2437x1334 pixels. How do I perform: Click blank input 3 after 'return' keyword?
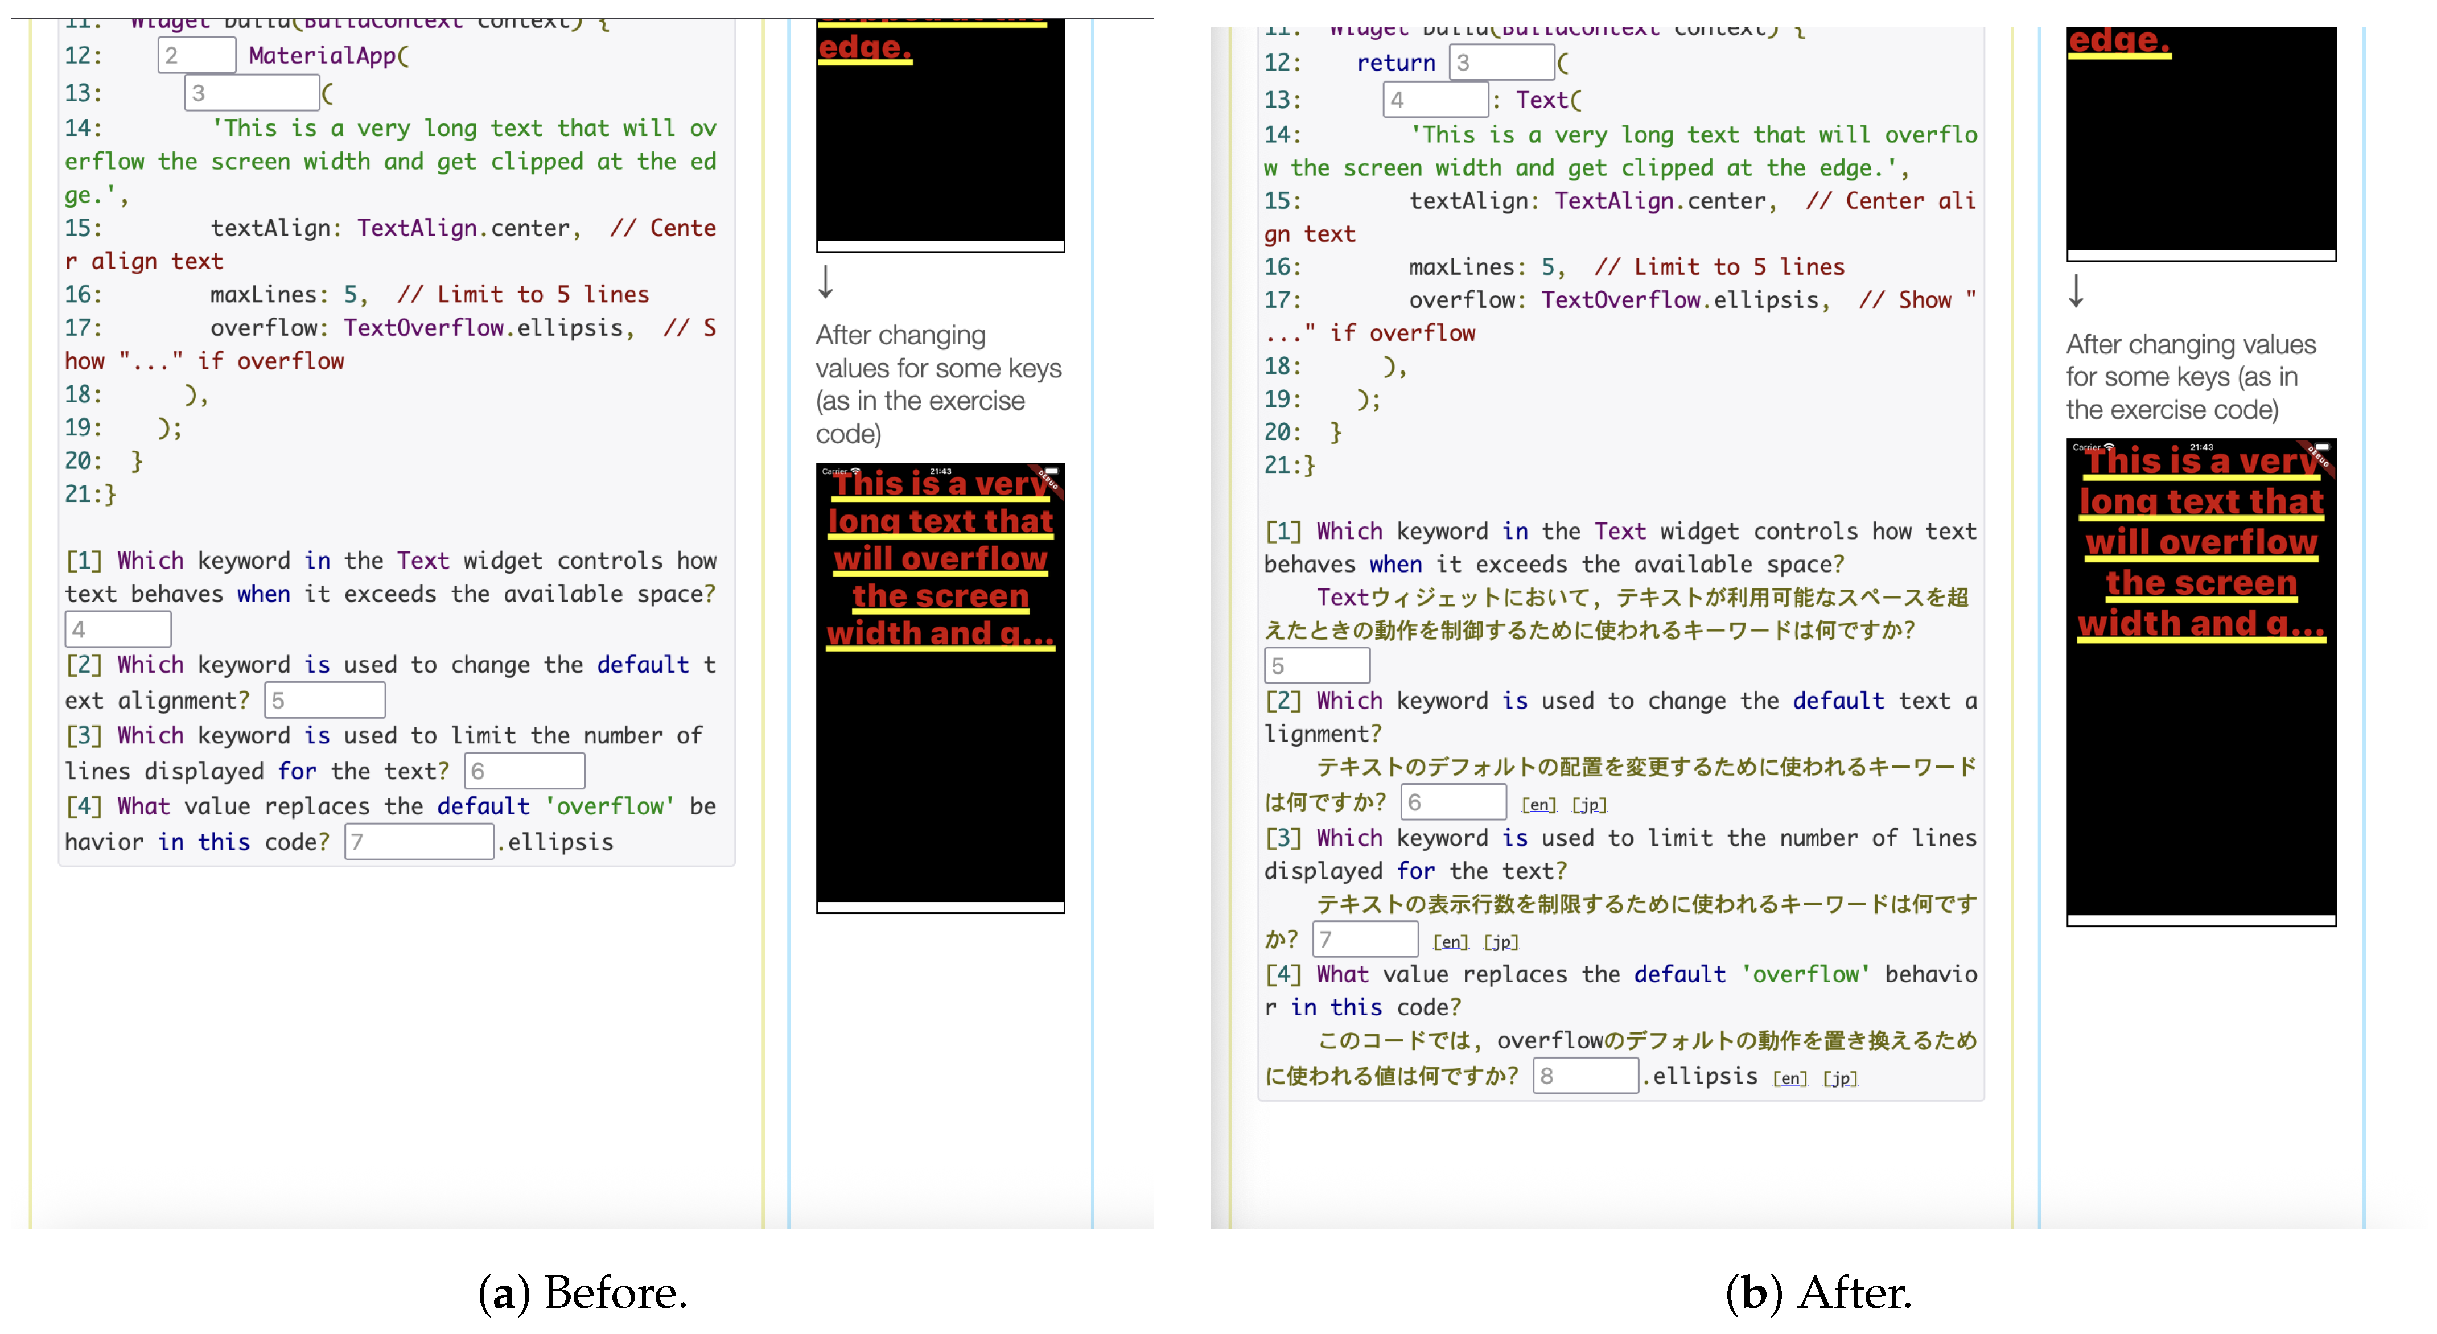(x=1501, y=63)
